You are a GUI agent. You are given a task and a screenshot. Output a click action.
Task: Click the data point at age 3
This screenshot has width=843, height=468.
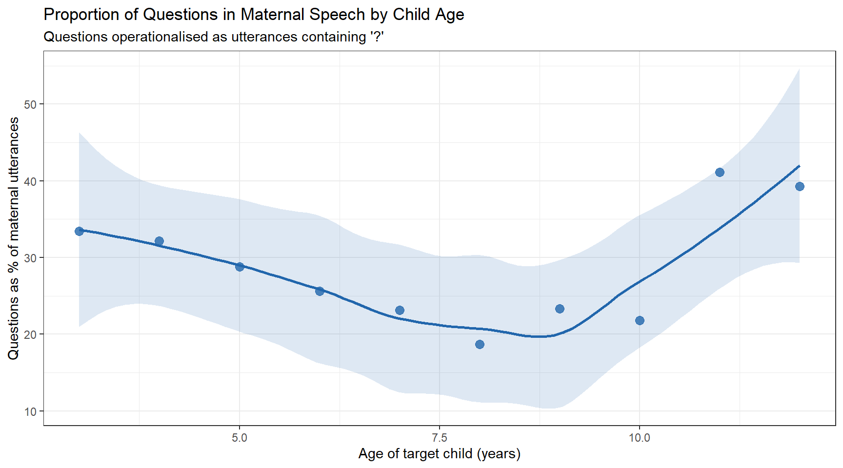(79, 231)
